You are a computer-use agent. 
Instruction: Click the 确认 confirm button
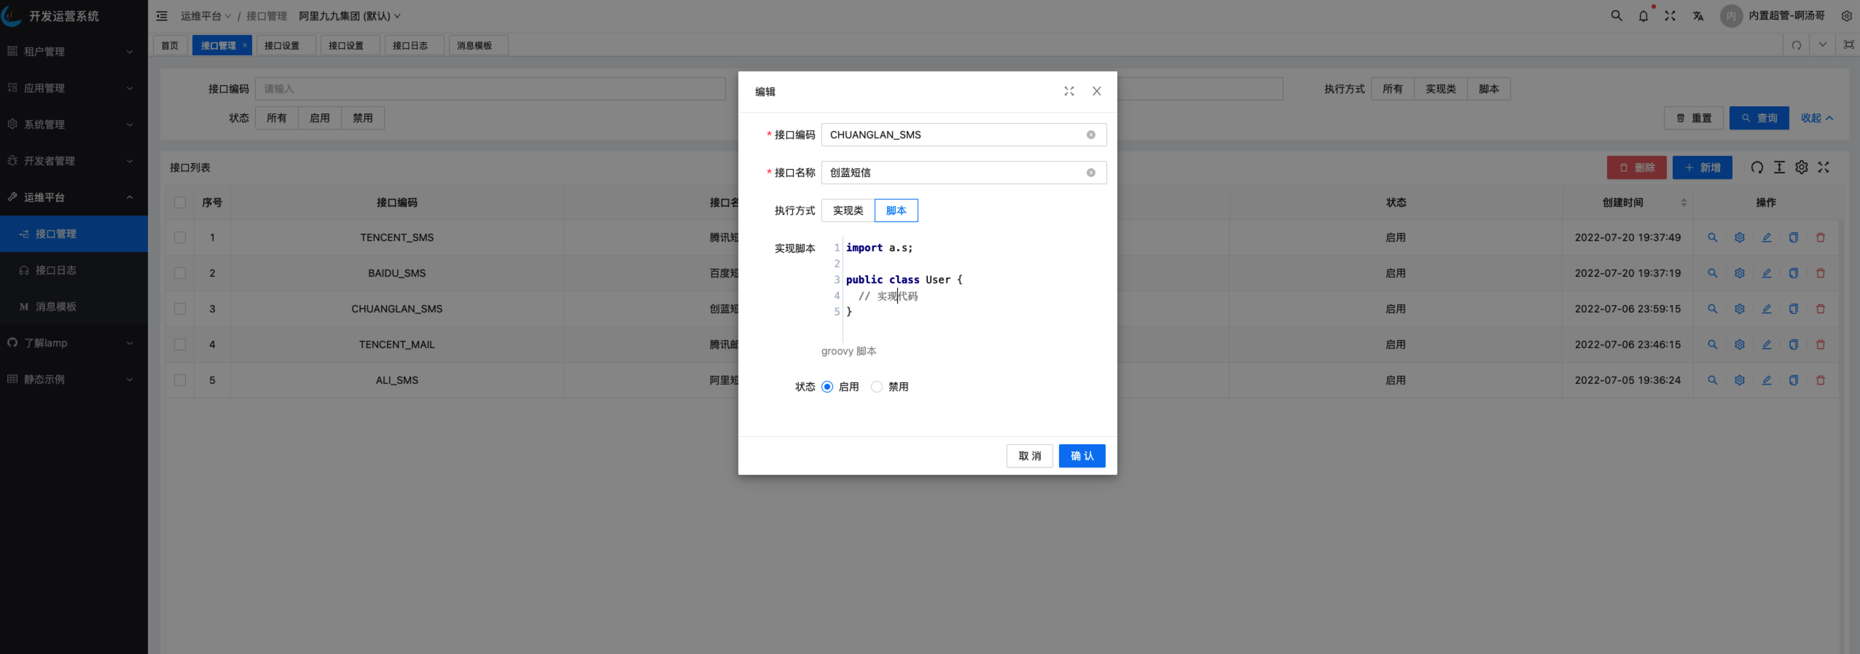pos(1081,456)
